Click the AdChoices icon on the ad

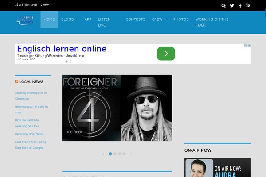pyautogui.click(x=246, y=46)
